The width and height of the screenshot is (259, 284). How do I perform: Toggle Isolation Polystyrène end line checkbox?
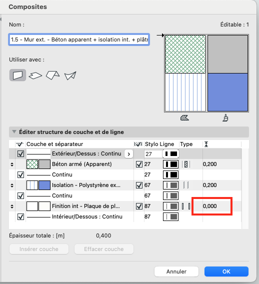click(139, 185)
